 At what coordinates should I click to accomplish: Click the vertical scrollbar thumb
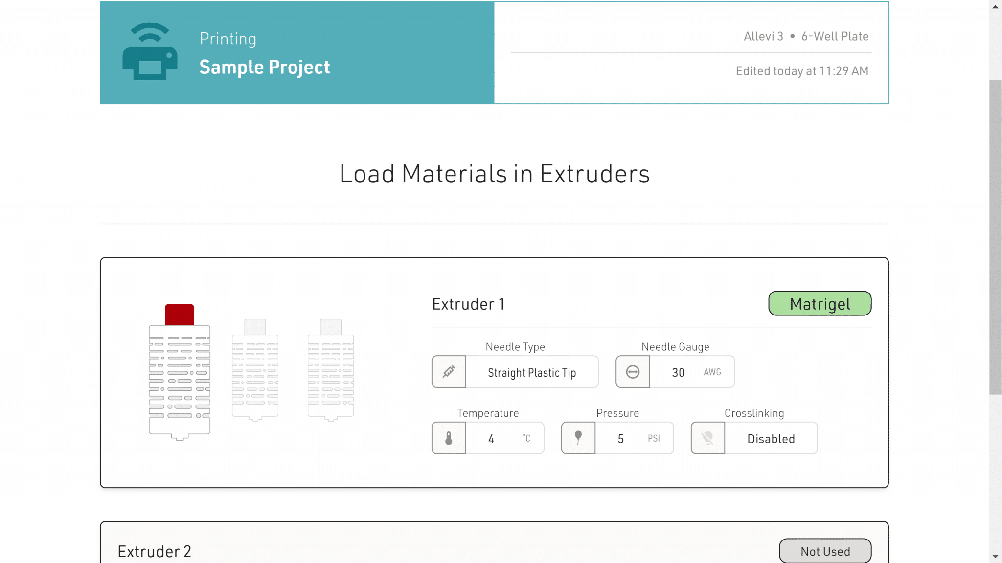tap(995, 237)
